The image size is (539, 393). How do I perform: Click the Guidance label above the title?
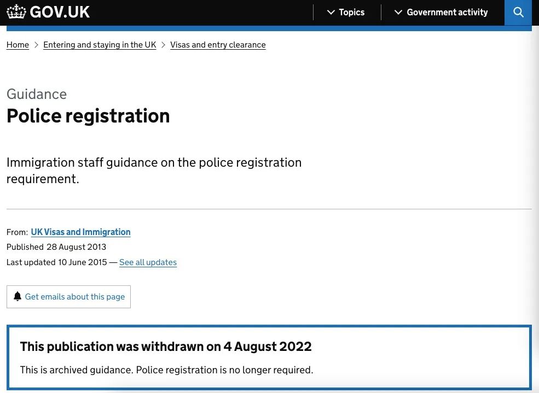pyautogui.click(x=37, y=94)
